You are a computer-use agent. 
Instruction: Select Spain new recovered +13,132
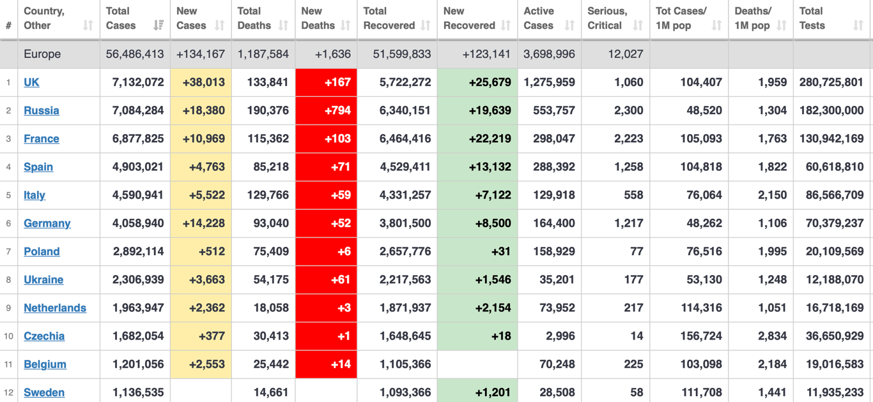[477, 167]
